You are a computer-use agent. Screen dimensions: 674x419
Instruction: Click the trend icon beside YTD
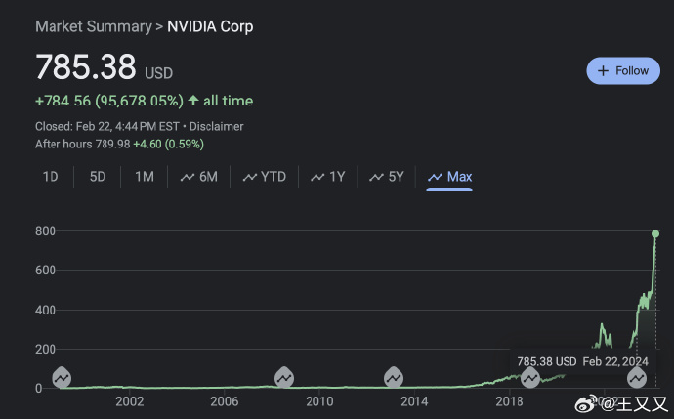(250, 177)
